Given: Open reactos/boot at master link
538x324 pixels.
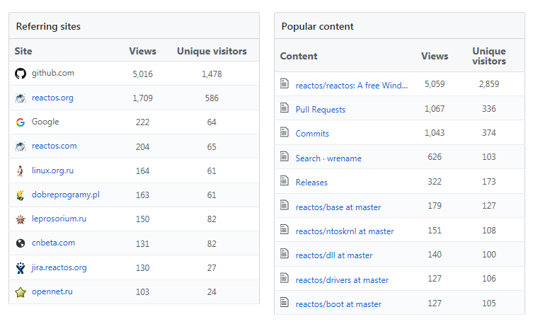Looking at the screenshot, I should point(338,304).
